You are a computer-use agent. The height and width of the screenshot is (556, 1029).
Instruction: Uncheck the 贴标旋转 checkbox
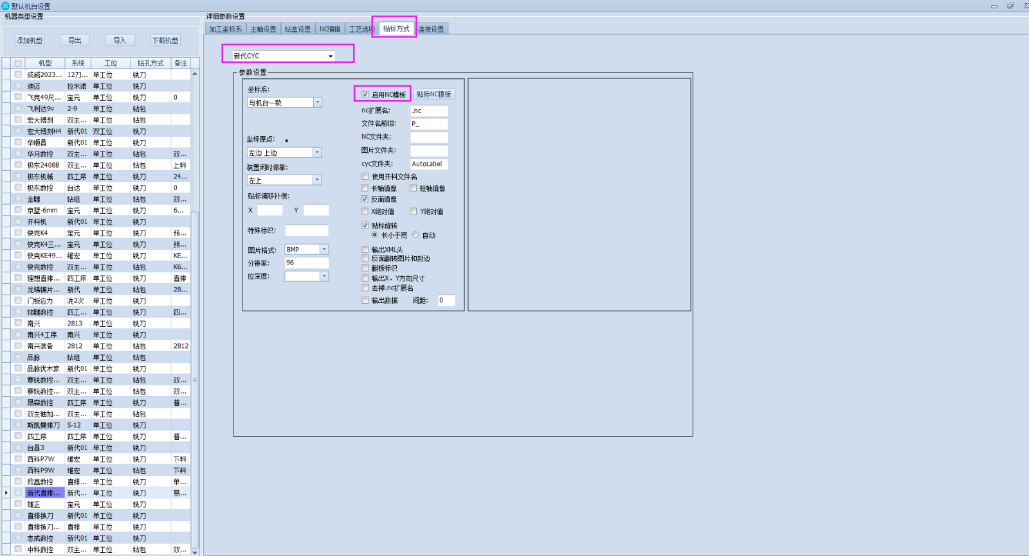[x=365, y=225]
